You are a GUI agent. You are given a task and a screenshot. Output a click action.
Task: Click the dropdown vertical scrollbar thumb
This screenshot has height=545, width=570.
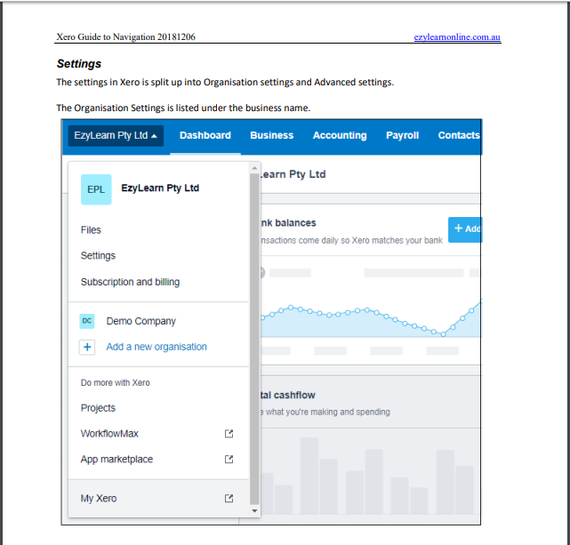tap(254, 339)
